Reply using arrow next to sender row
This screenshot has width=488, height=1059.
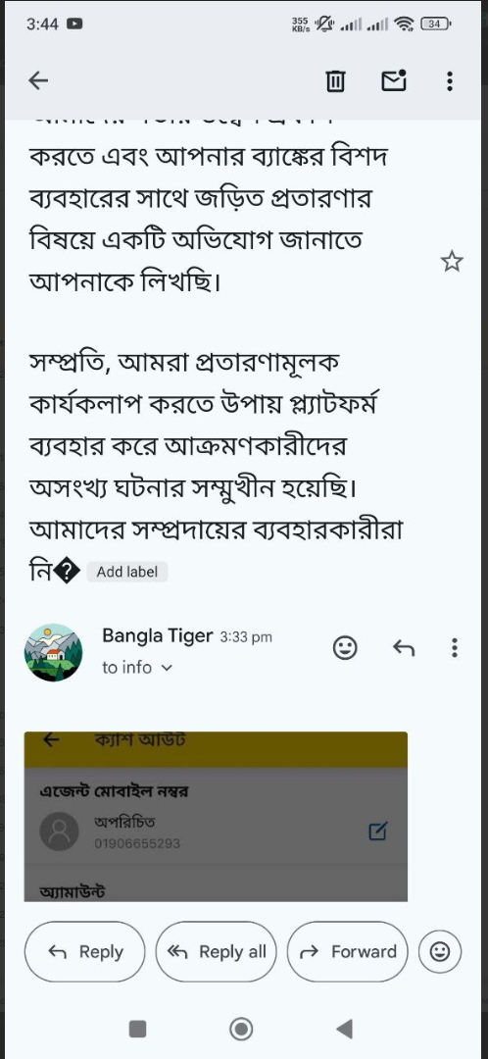[x=404, y=648]
